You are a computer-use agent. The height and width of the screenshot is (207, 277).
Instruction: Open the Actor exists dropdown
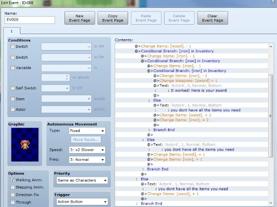tap(66, 109)
